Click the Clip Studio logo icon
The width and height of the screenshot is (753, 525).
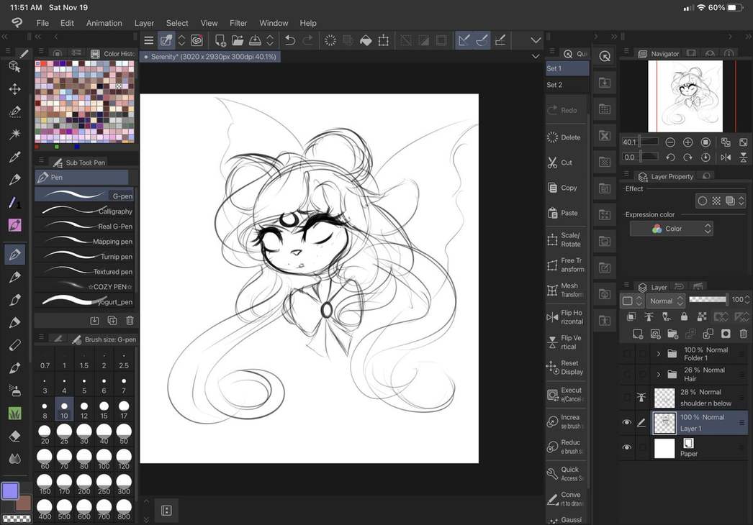click(x=17, y=22)
